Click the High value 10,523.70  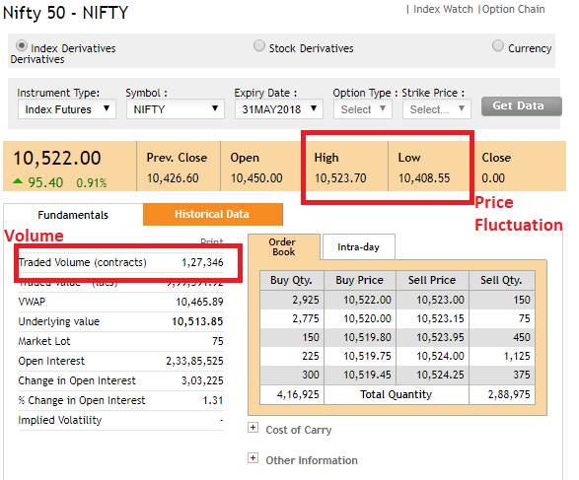(x=340, y=178)
